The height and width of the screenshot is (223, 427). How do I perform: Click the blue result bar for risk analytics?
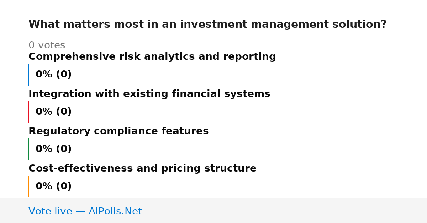tap(28, 75)
